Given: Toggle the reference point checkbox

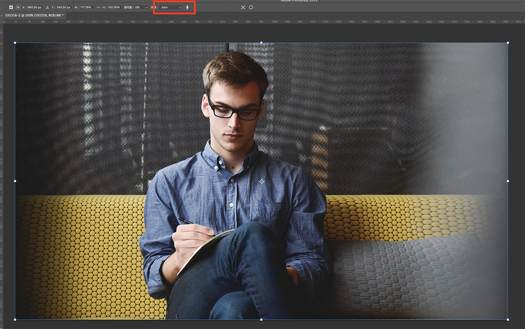Looking at the screenshot, I should [x=11, y=7].
